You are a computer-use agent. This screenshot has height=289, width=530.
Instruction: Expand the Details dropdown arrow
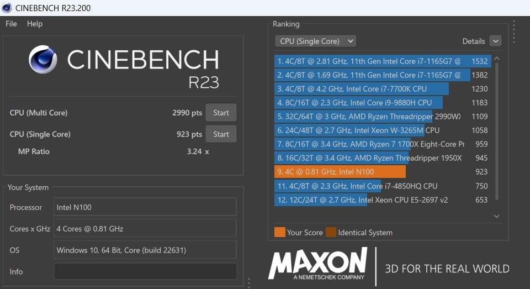pyautogui.click(x=495, y=41)
